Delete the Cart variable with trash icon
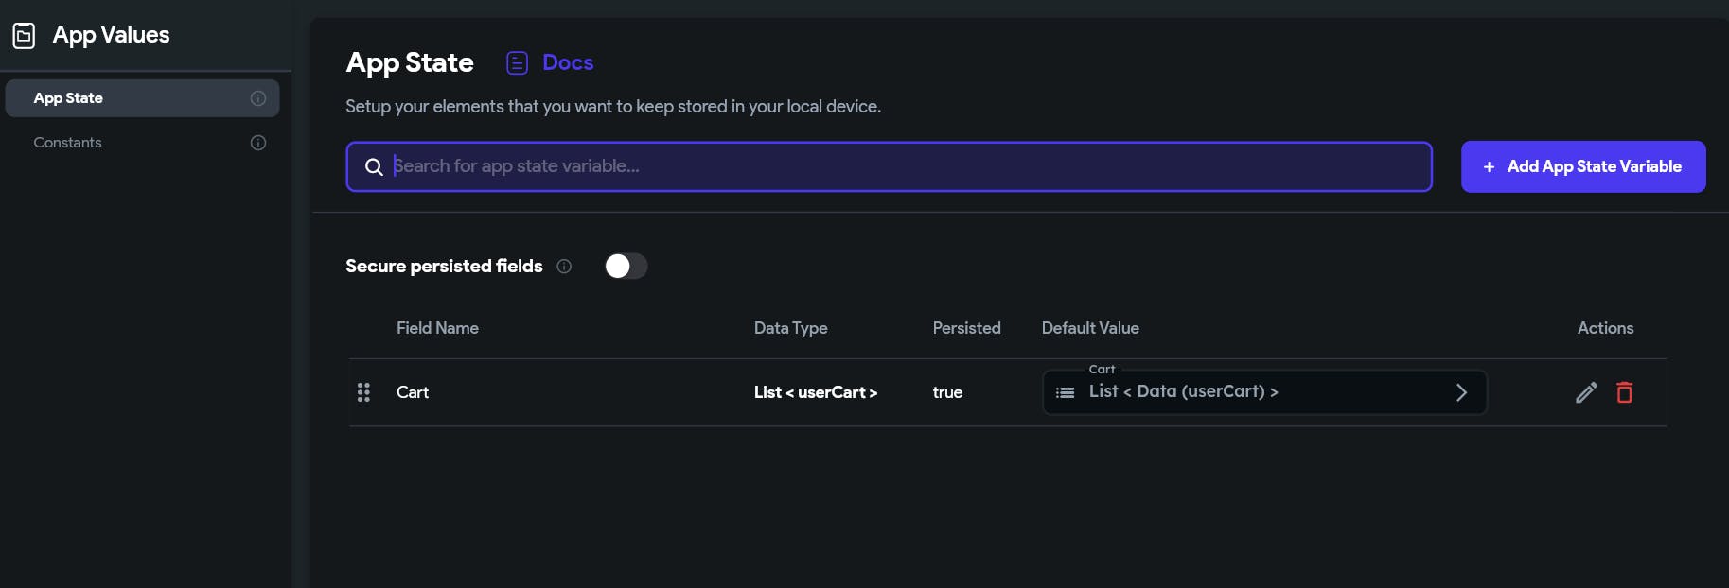 click(1625, 392)
